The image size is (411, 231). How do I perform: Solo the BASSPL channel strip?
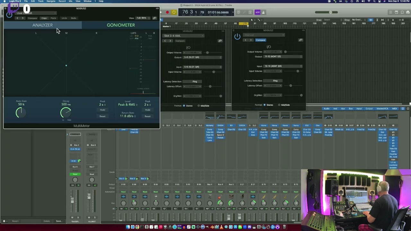click(x=78, y=218)
